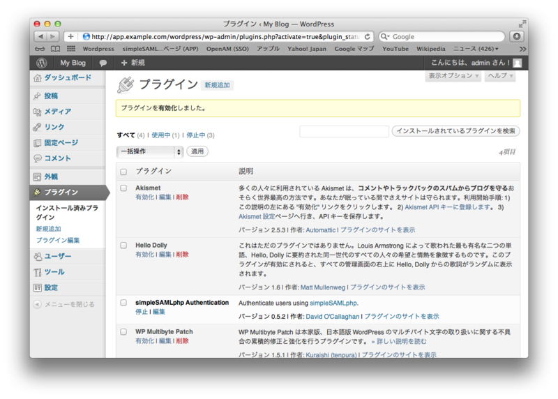The image size is (558, 399).
Task: Open Top Sites grid icon
Action: point(71,49)
